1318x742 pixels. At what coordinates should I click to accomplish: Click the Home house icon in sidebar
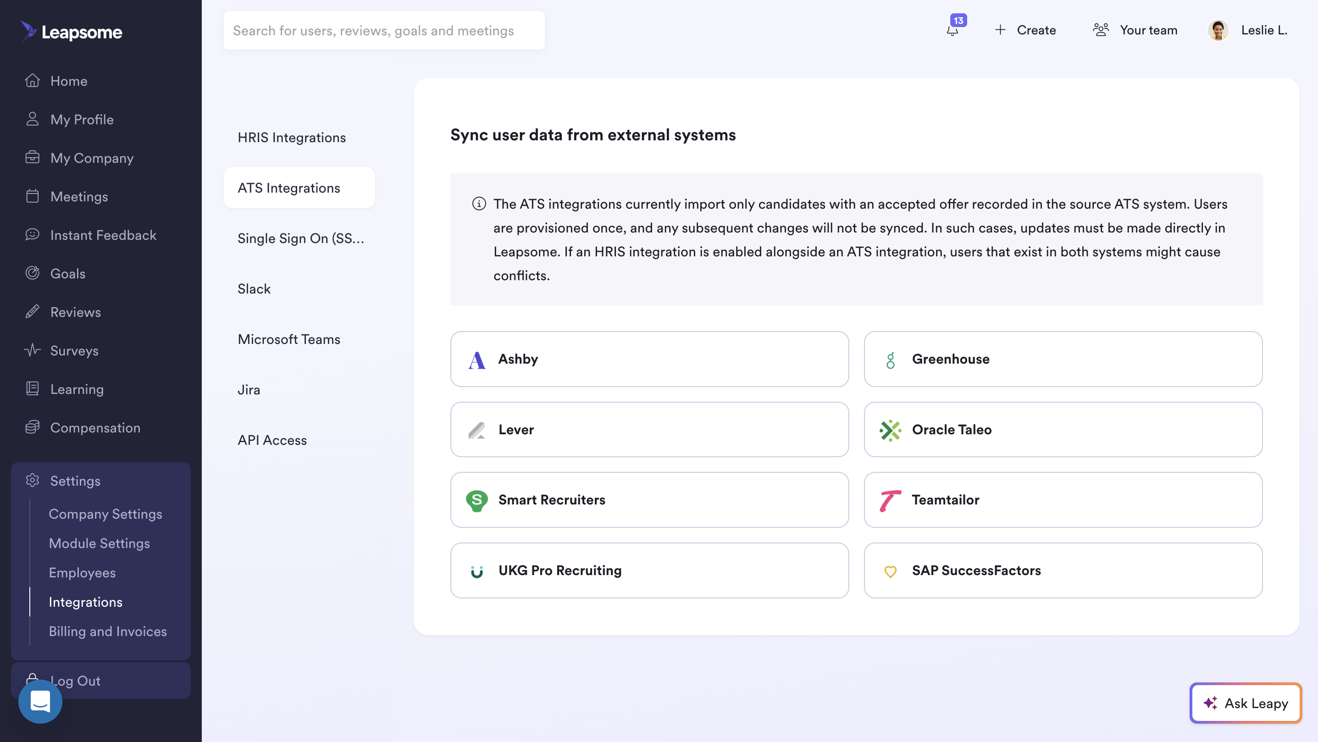(x=32, y=80)
